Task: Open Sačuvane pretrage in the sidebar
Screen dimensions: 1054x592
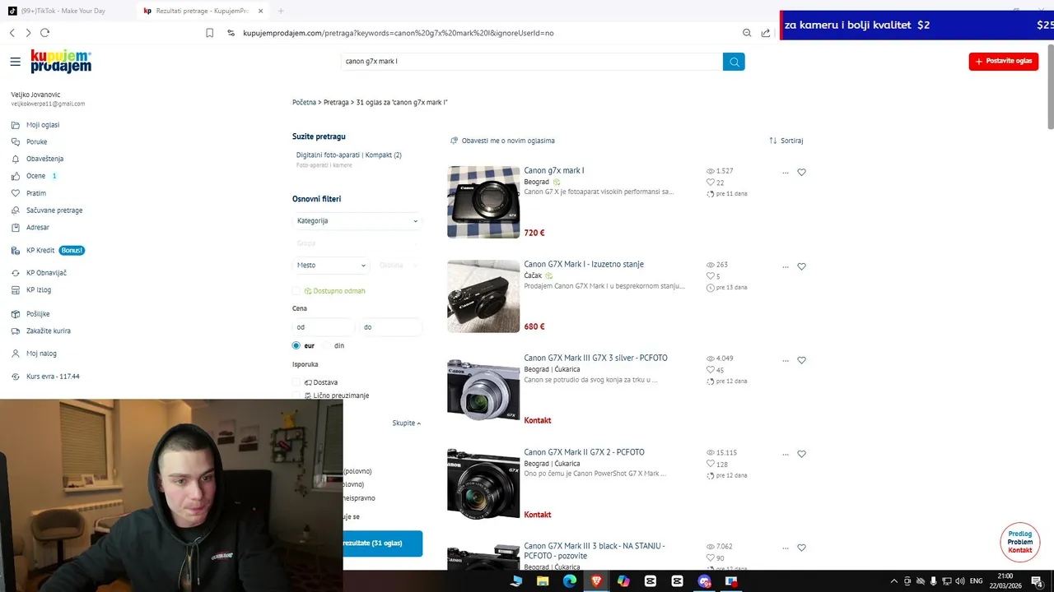Action: (54, 210)
